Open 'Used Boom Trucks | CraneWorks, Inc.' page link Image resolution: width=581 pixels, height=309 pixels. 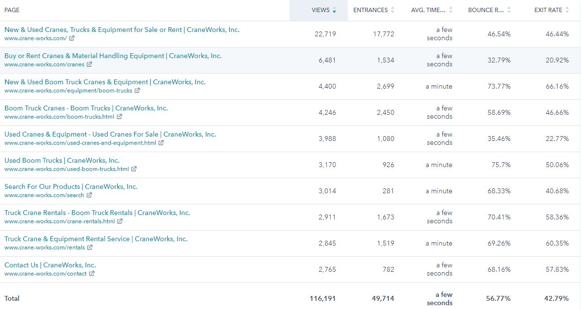[62, 160]
